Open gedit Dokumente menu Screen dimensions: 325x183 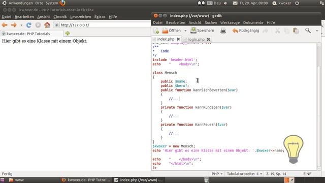click(x=253, y=22)
